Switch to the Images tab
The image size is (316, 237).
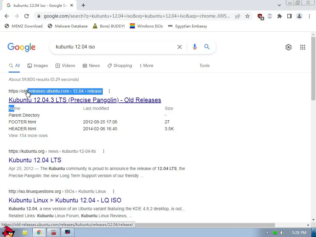point(38,66)
